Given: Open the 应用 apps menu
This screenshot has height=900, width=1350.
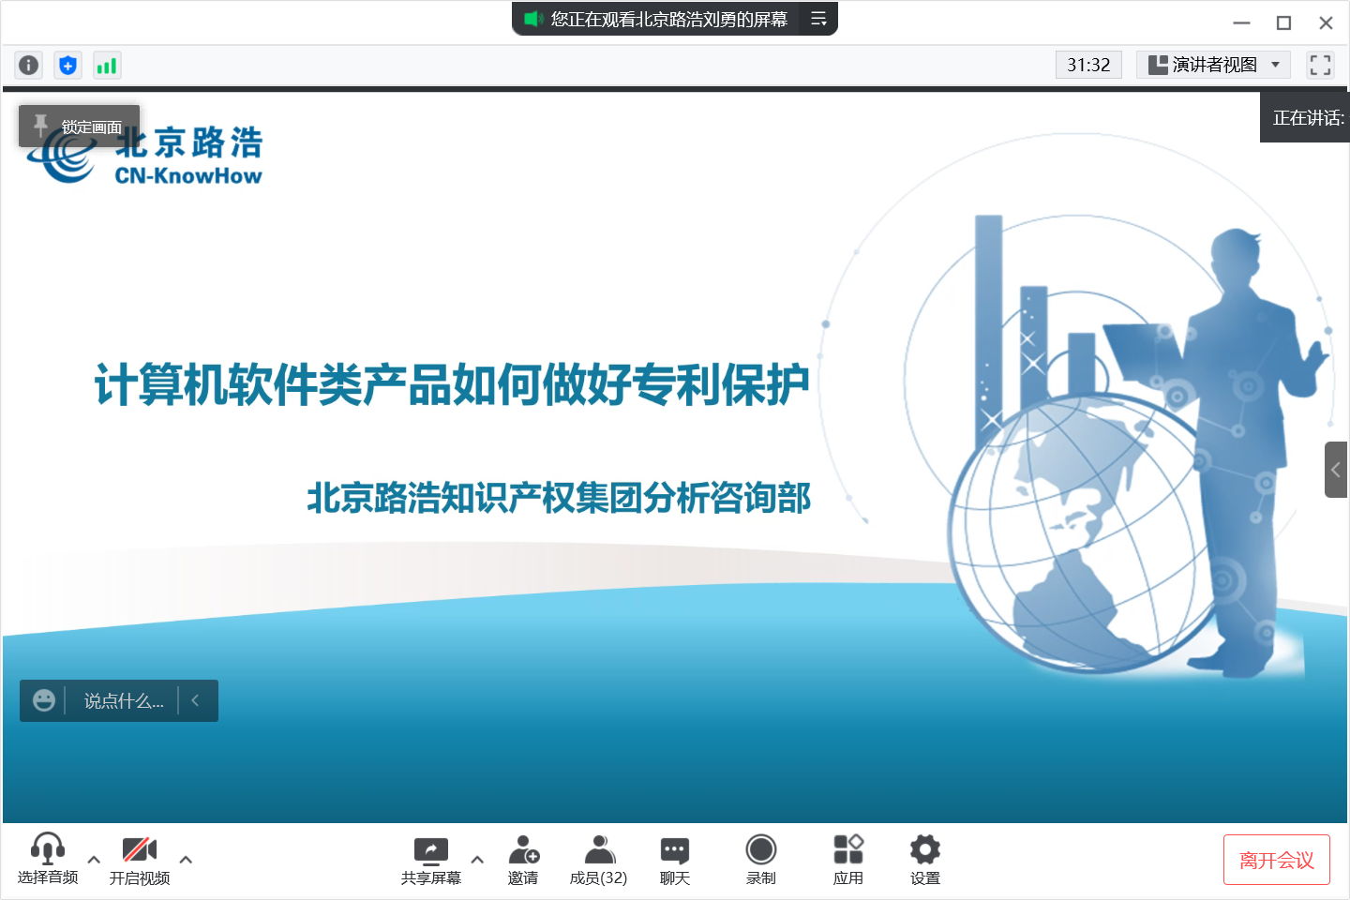Looking at the screenshot, I should [848, 859].
